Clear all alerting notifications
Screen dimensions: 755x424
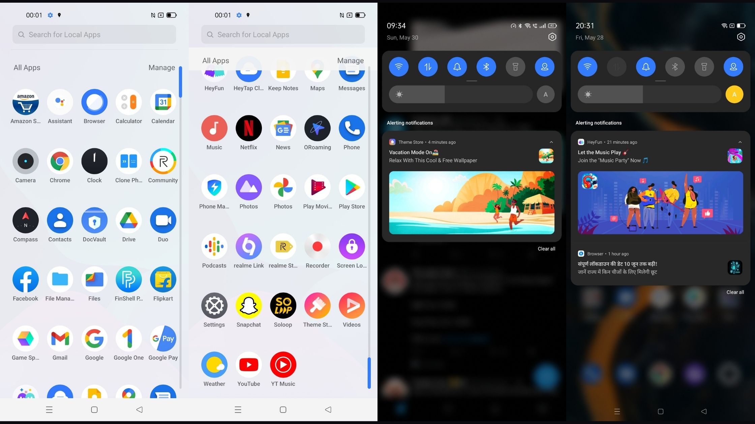[x=547, y=248]
